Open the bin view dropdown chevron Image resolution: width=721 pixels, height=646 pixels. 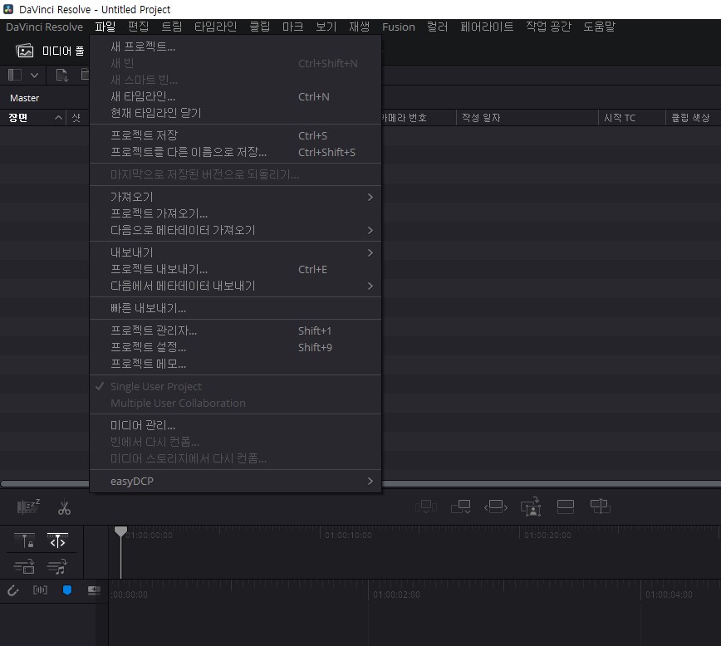[35, 75]
